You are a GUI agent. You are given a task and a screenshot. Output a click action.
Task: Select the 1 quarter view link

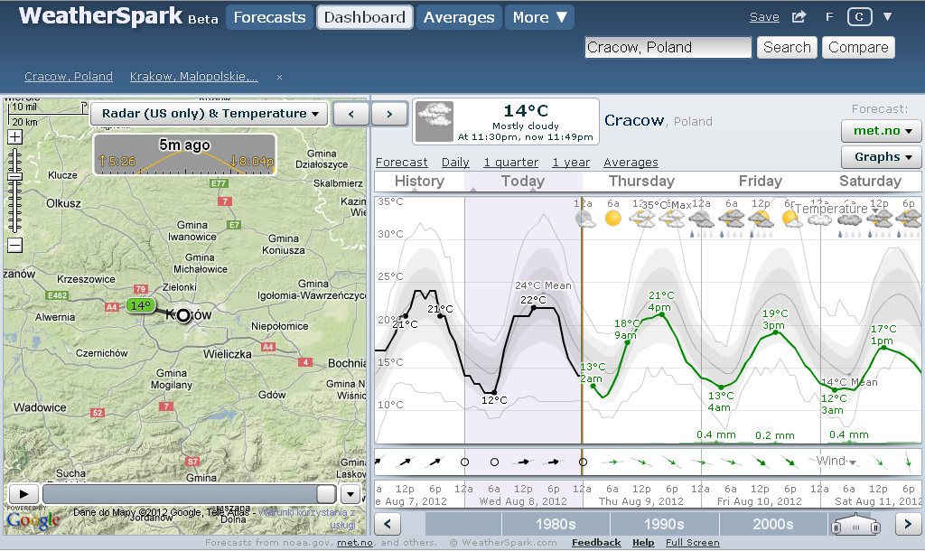click(x=511, y=163)
